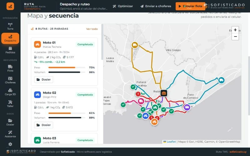Click Moto 02 cost $ 672 value
The width and height of the screenshot is (250, 156).
[x=68, y=107]
